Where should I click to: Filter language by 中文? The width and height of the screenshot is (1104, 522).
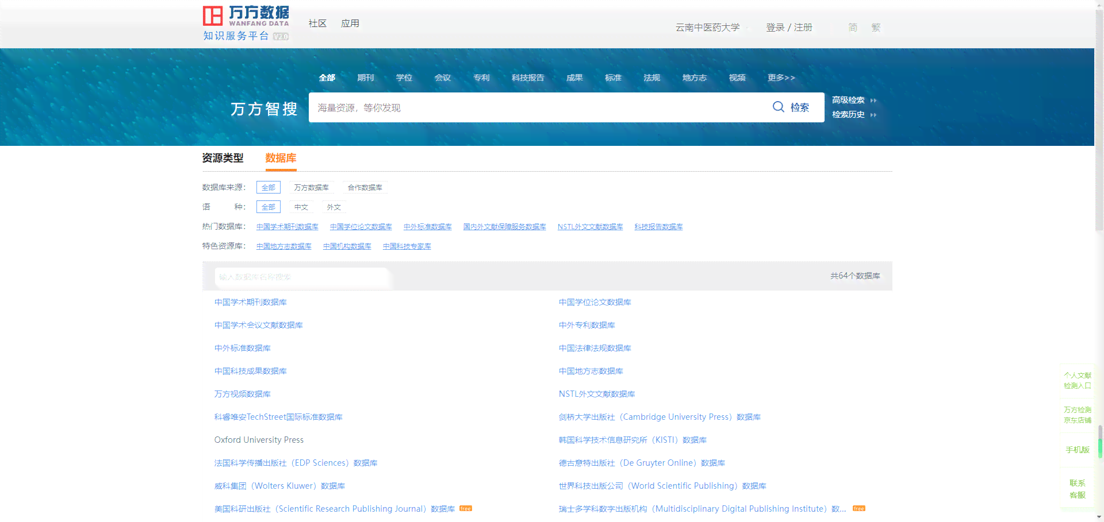tap(301, 207)
